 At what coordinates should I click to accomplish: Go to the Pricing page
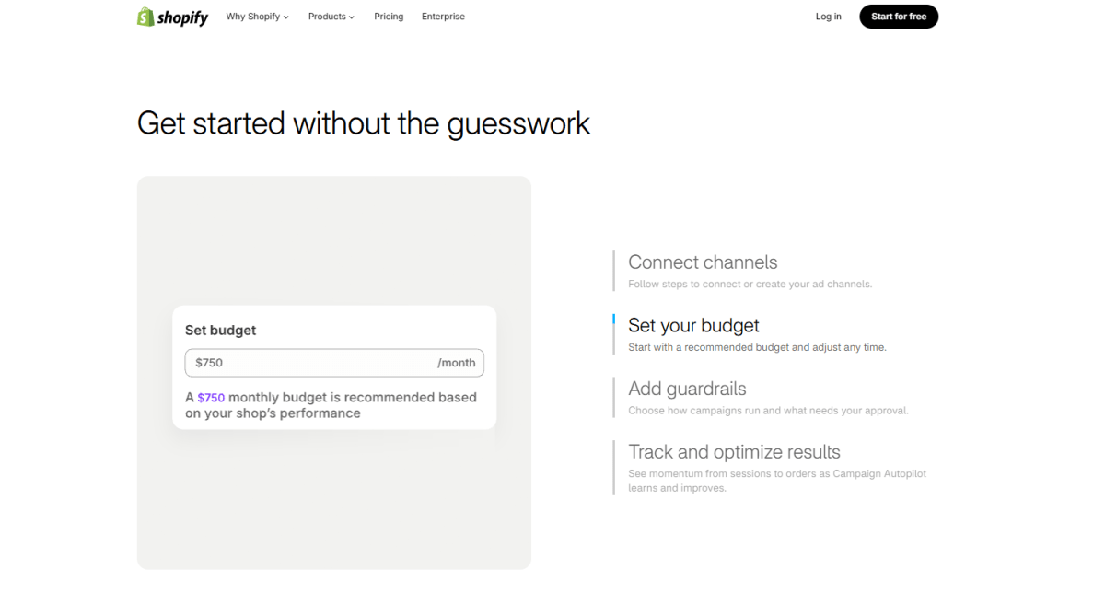pos(389,17)
